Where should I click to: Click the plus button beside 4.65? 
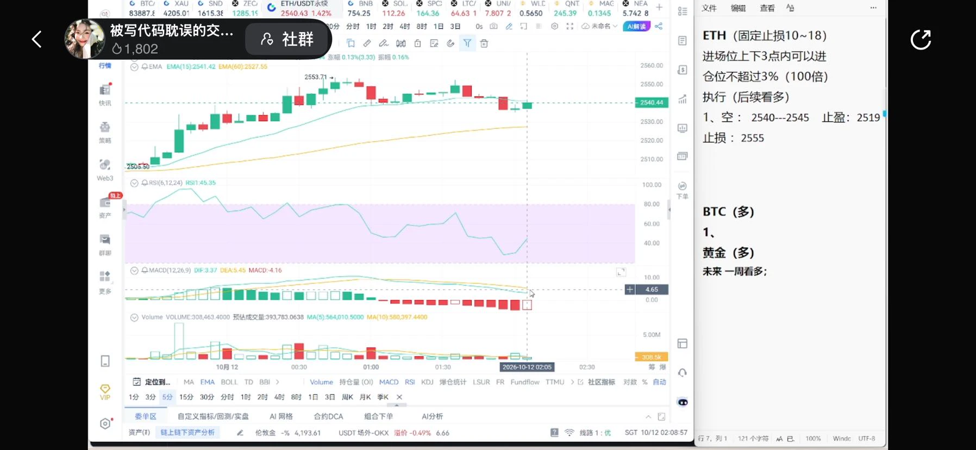pyautogui.click(x=630, y=290)
